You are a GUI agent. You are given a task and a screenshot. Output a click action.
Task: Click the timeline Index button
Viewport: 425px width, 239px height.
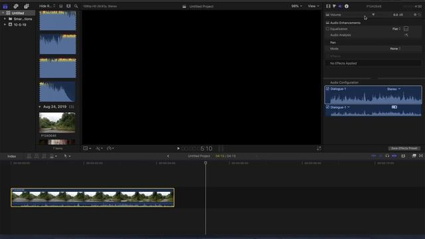[x=12, y=157]
